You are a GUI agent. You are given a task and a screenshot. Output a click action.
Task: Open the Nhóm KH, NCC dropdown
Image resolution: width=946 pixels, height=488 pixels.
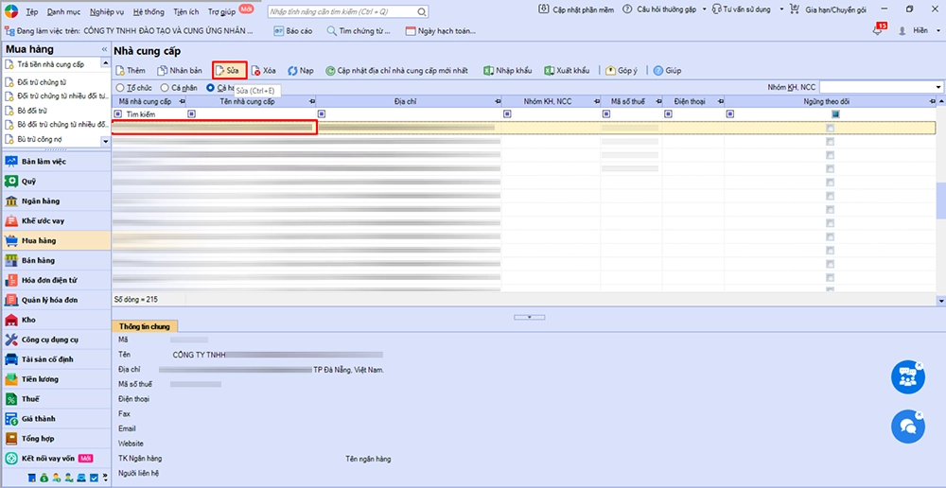938,88
